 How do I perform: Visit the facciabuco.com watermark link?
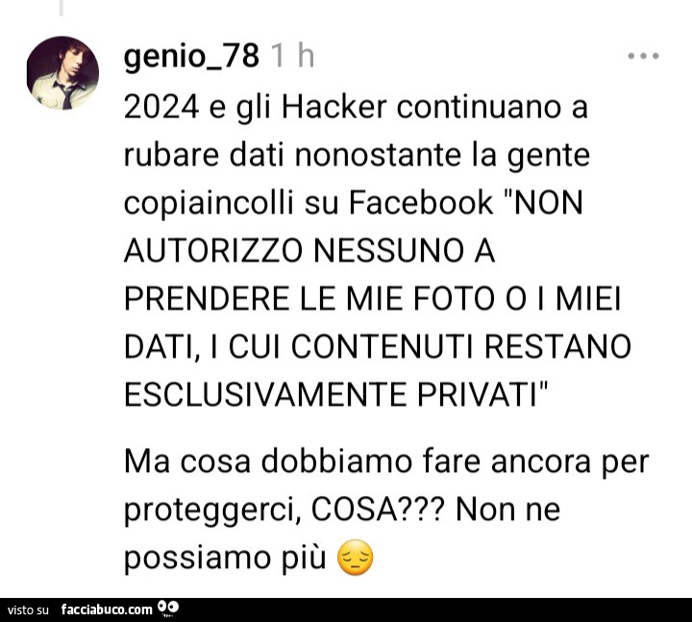tap(107, 610)
